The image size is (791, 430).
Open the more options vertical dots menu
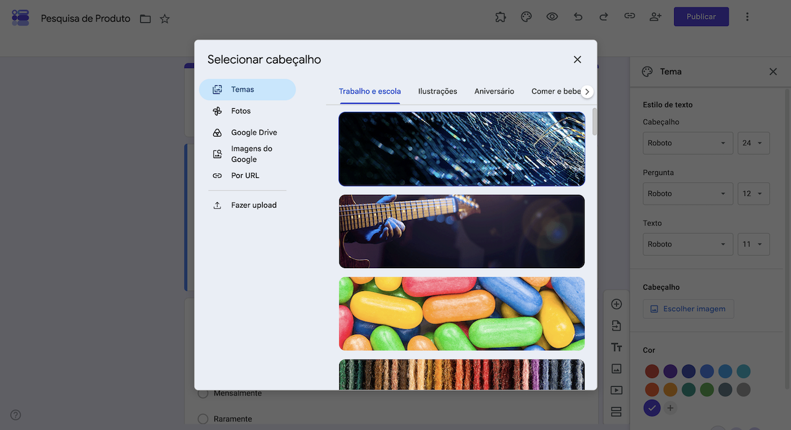pos(747,17)
